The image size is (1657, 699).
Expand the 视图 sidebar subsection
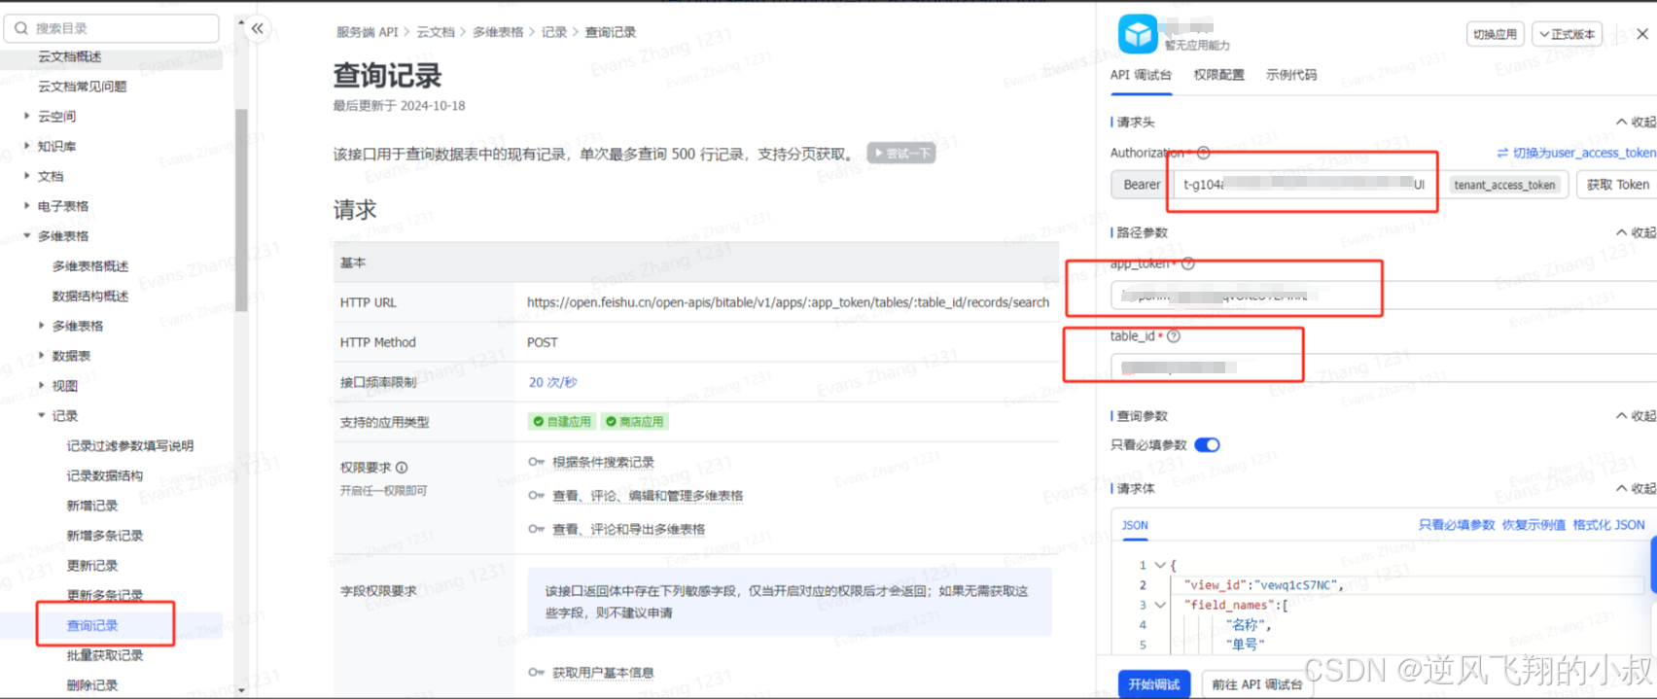coord(41,386)
